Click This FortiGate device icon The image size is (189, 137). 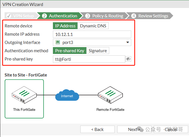(24, 95)
